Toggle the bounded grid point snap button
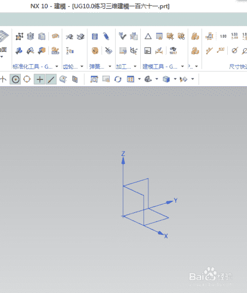 pos(75,79)
